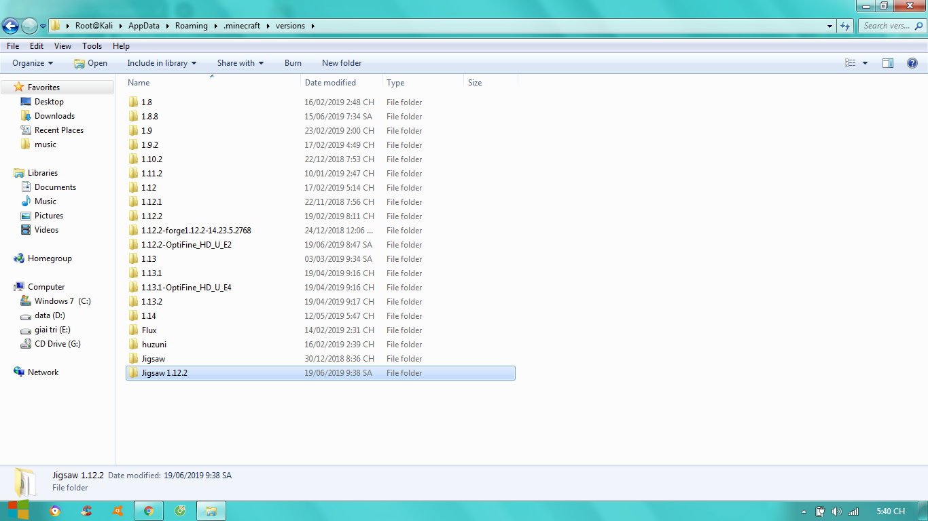The height and width of the screenshot is (521, 928).
Task: Open the Edit menu
Action: tap(37, 46)
